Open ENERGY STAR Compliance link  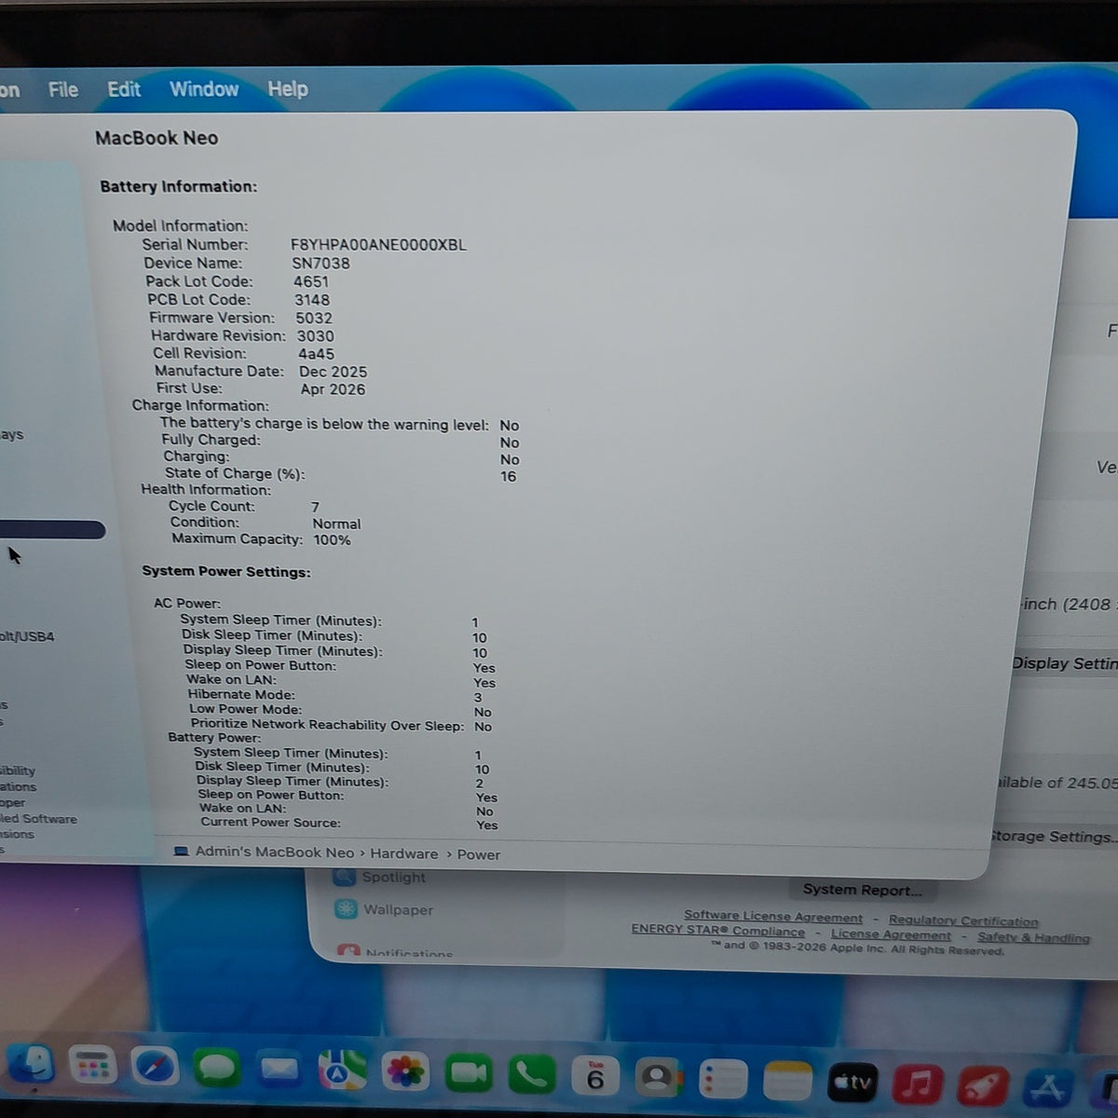click(717, 930)
